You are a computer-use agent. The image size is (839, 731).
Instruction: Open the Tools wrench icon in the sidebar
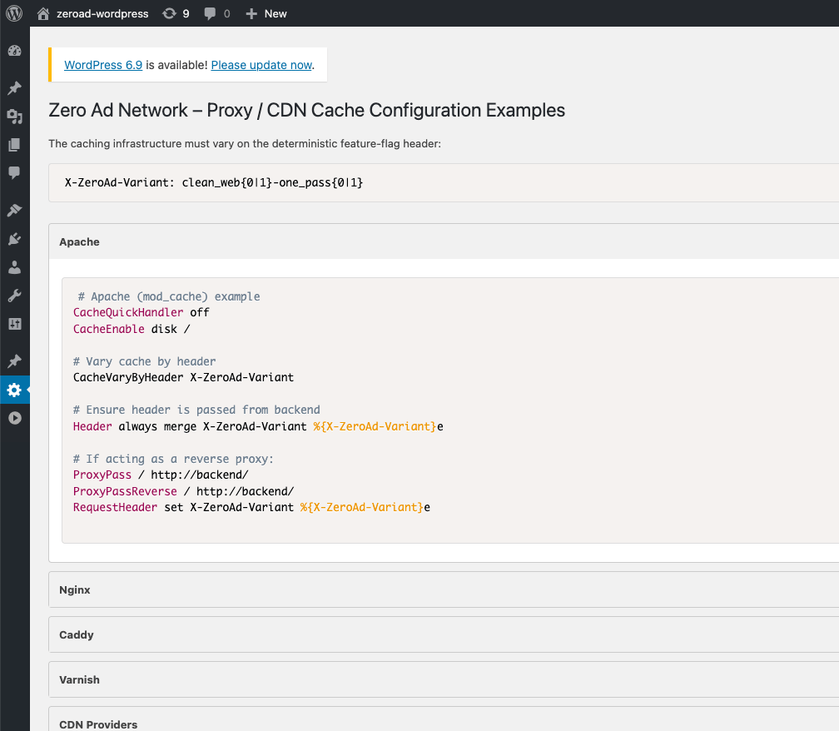pyautogui.click(x=14, y=296)
